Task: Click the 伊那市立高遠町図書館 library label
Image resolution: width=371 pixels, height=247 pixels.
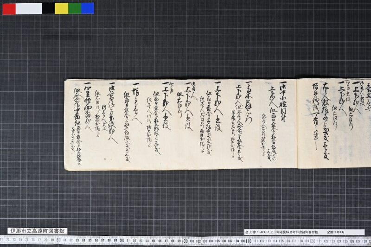Action: click(x=38, y=231)
